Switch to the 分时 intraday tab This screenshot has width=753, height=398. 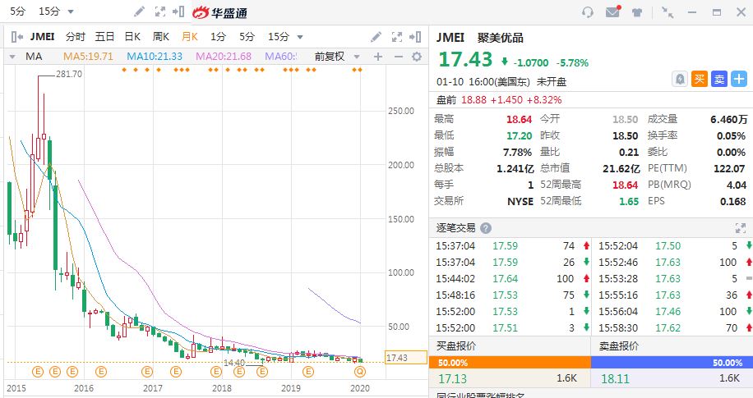coord(76,37)
